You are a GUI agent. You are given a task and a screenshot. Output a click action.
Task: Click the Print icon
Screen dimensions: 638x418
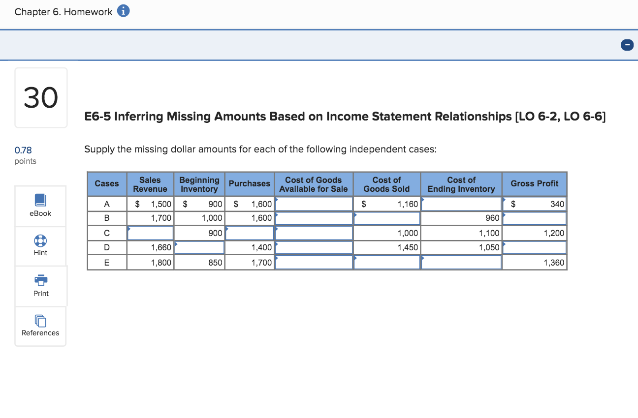tap(40, 286)
